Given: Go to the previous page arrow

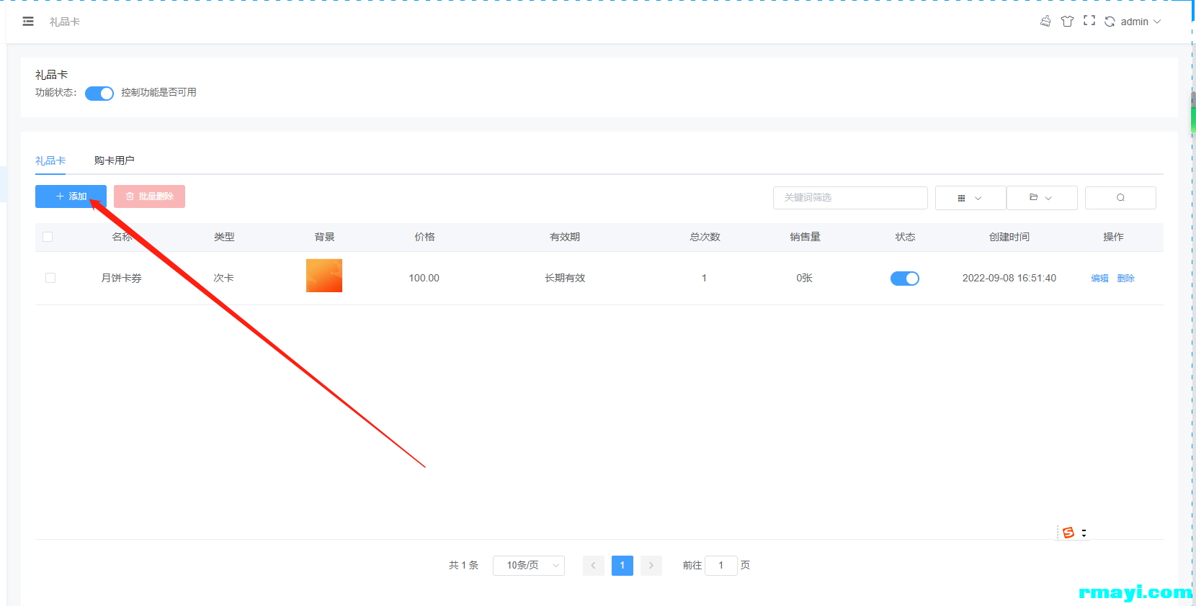Looking at the screenshot, I should (593, 566).
